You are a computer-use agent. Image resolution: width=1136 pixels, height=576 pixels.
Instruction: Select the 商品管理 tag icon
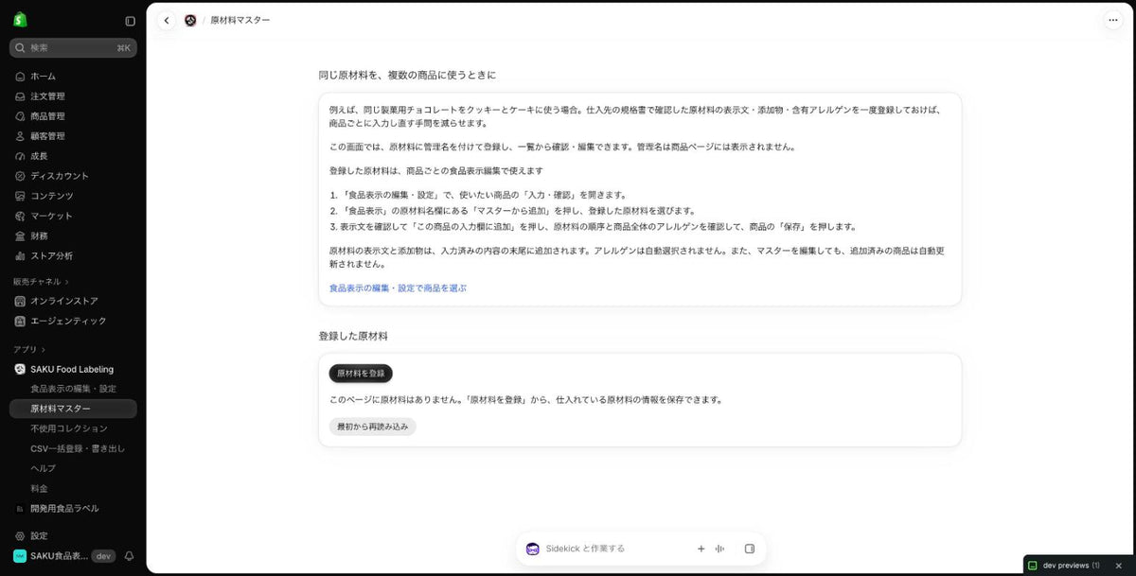[x=20, y=116]
